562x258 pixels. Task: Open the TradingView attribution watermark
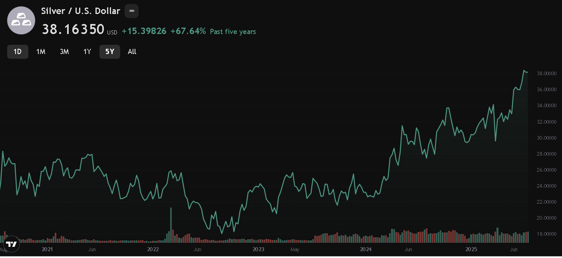click(x=11, y=244)
